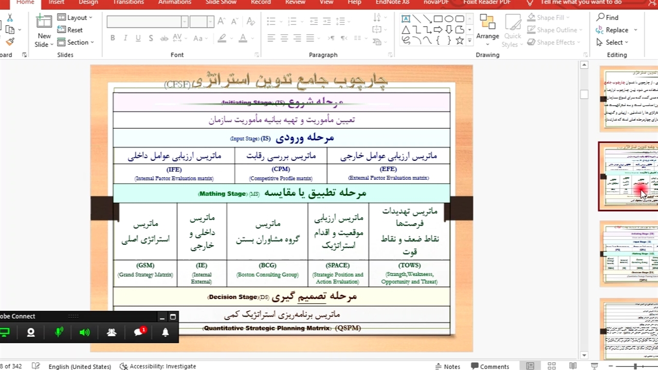Open the Layout dropdown
658x370 pixels.
75,17
